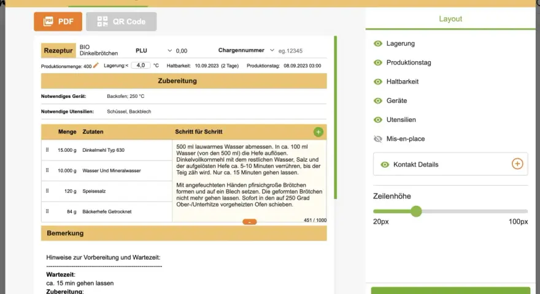Switch to the Layout tab

[x=450, y=19]
